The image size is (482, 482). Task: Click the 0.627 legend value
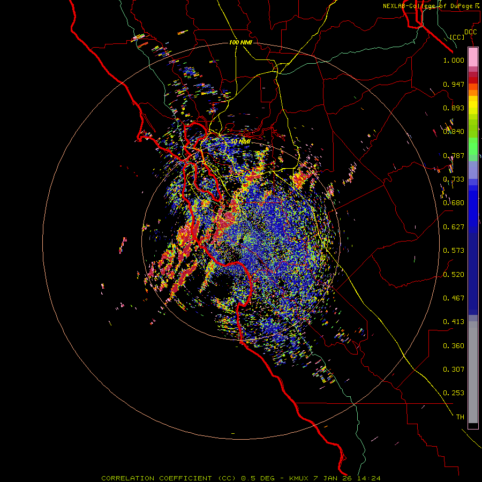click(x=454, y=227)
